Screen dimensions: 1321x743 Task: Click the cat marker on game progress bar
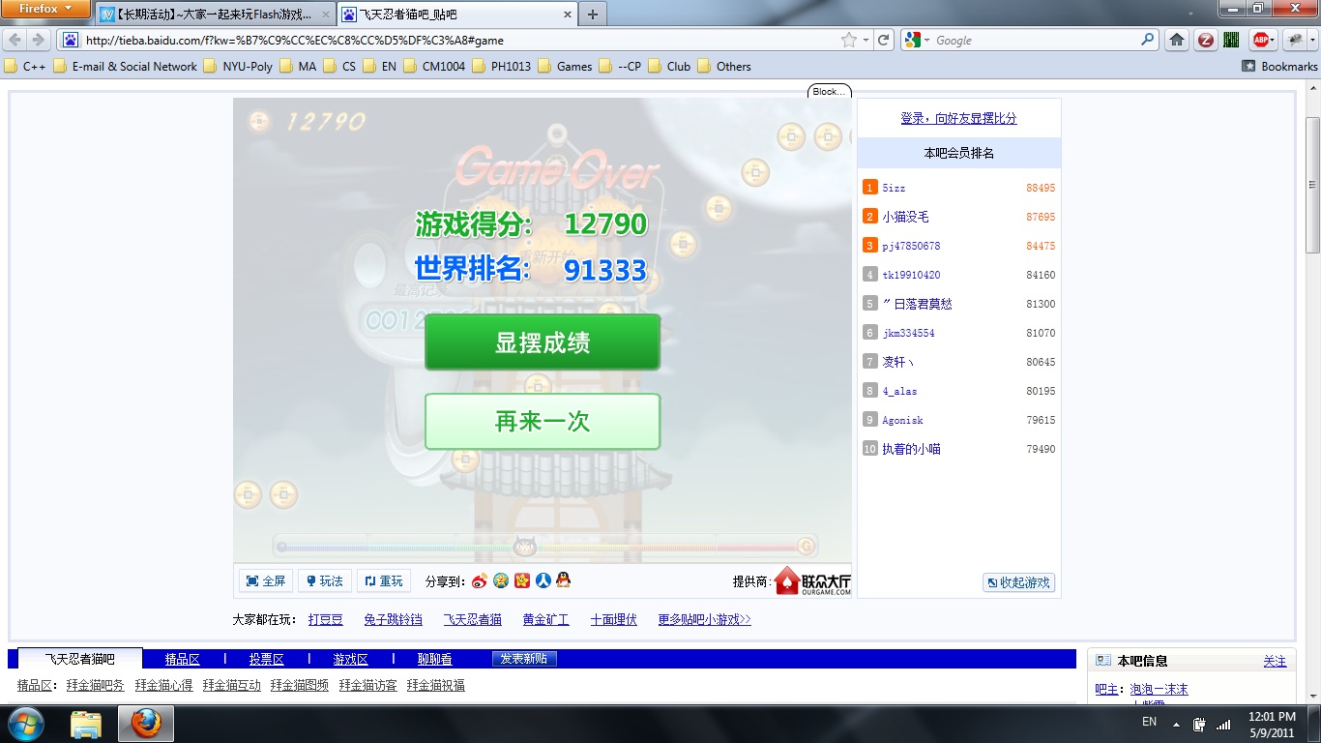pyautogui.click(x=525, y=547)
